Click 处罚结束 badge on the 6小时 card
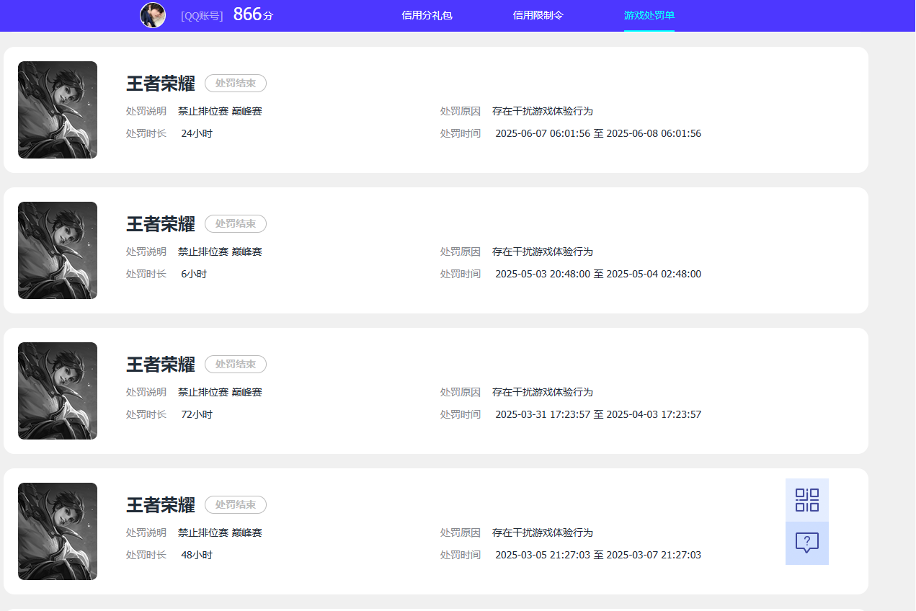Viewport: 916px width, 611px height. point(236,224)
